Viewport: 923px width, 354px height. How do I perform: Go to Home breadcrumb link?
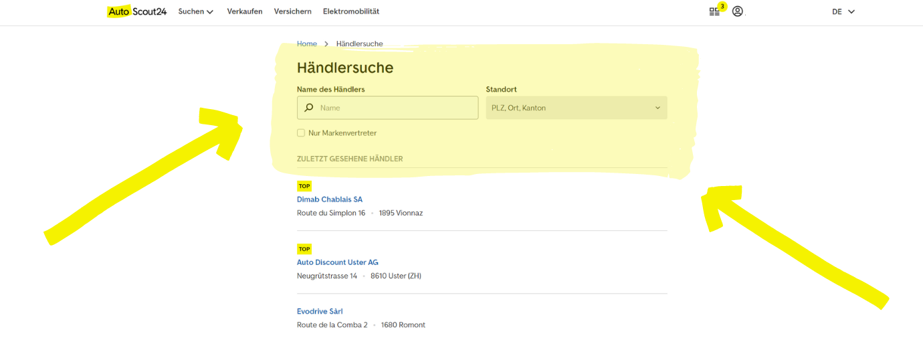[307, 43]
